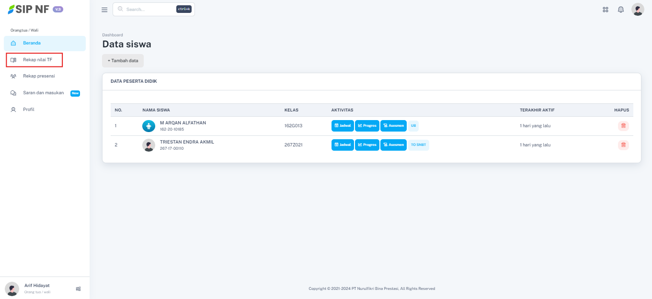The image size is (652, 299).
Task: Click the top-right user avatar
Action: (638, 10)
